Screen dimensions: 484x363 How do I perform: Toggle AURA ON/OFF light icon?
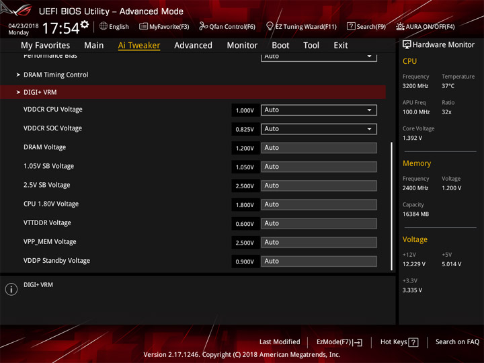click(x=400, y=26)
